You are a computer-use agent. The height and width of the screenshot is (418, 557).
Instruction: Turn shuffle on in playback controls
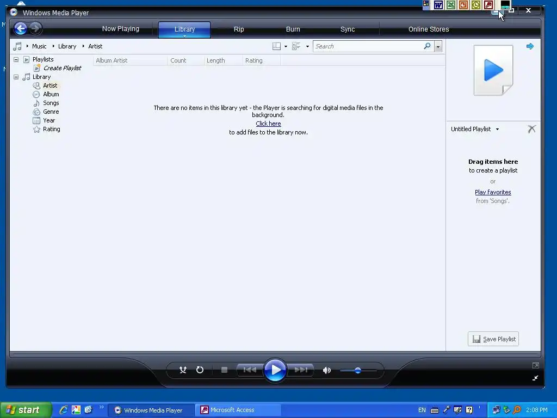coord(183,370)
